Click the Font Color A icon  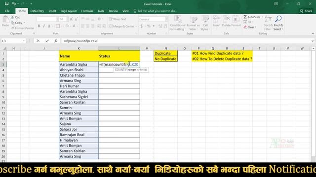point(74,26)
